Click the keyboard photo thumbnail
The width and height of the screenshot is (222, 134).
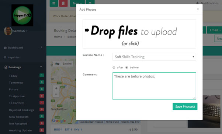pyautogui.click(x=204, y=111)
